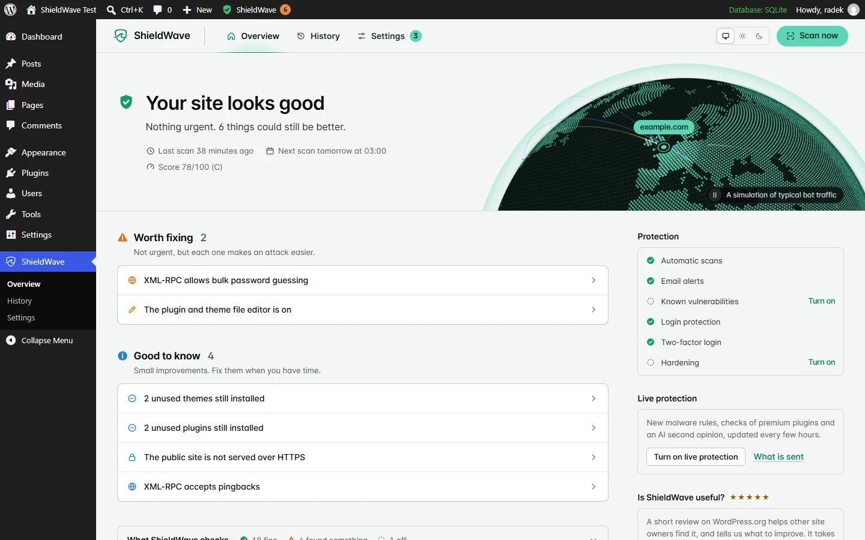Click the Known vulnerabilities dashed circle icon

[x=651, y=301]
